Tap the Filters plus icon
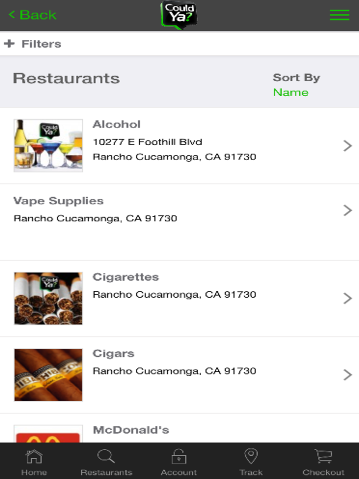Screen dimensions: 359x479 9,44
